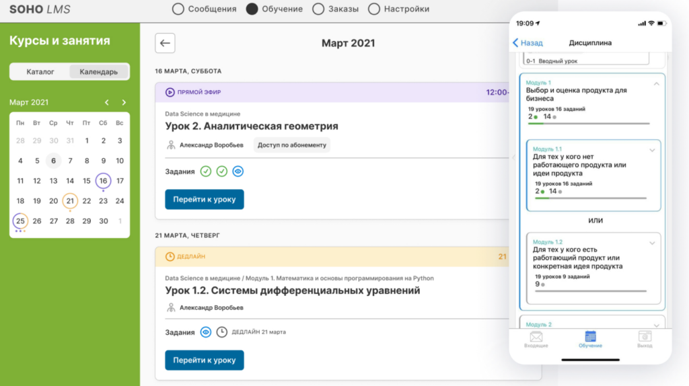Image resolution: width=689 pixels, height=386 pixels.
Task: Select March 30 in the calendar
Action: click(x=103, y=221)
